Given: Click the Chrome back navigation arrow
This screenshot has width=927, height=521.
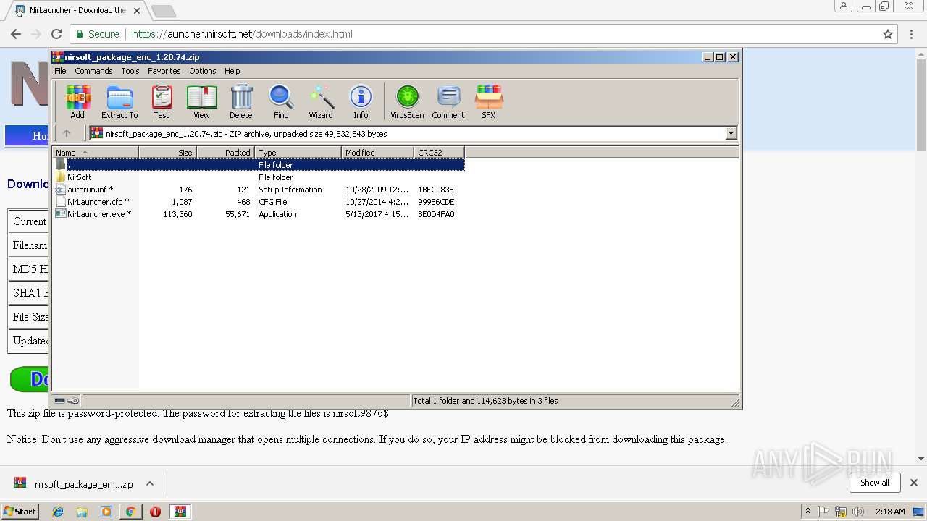Looking at the screenshot, I should tap(16, 34).
